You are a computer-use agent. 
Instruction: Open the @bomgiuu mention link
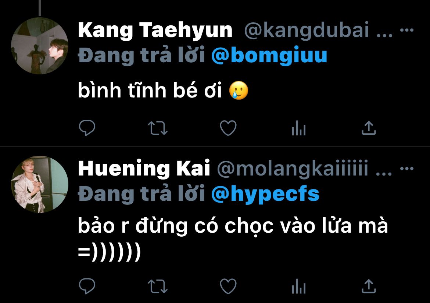(x=269, y=55)
